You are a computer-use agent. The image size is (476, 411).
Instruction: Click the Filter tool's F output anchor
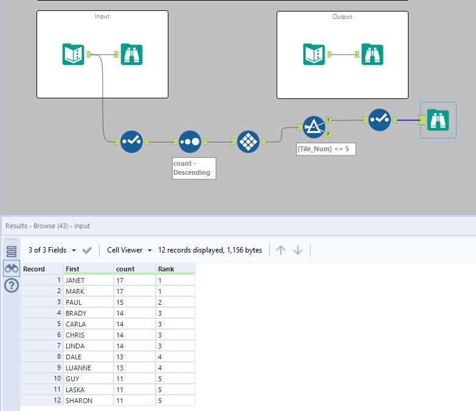click(328, 134)
